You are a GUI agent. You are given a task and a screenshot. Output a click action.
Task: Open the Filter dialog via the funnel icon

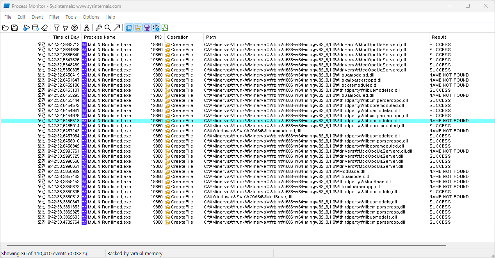coord(57,28)
